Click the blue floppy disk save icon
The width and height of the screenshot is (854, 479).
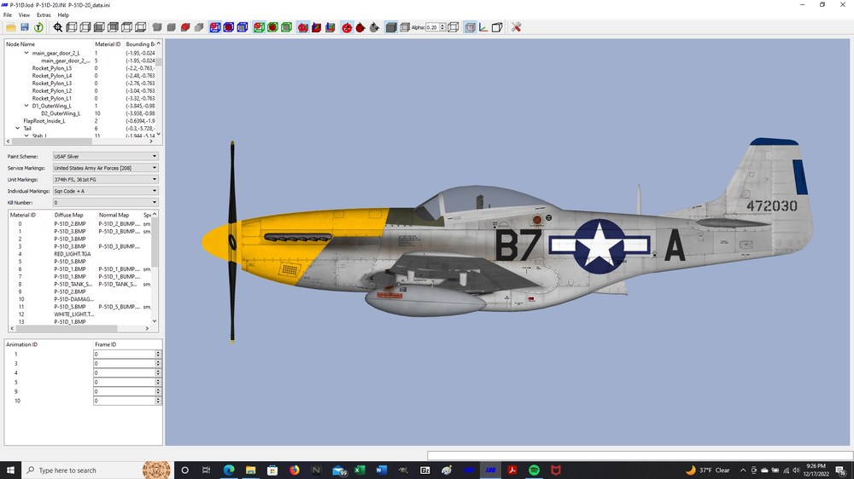25,27
